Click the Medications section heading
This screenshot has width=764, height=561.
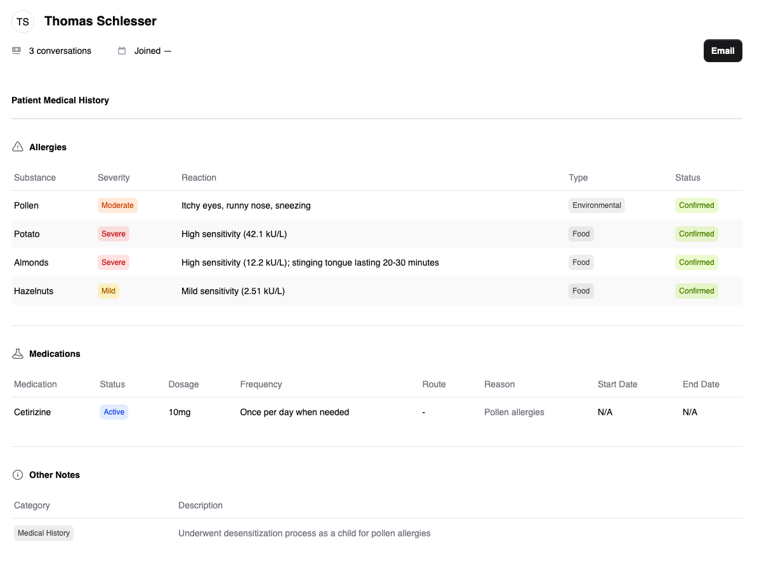tap(55, 354)
